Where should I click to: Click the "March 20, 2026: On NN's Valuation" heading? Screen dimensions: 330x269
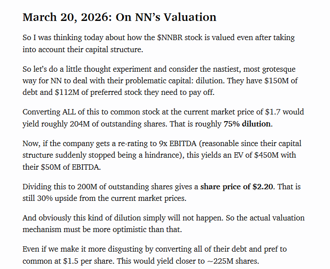tap(119, 17)
